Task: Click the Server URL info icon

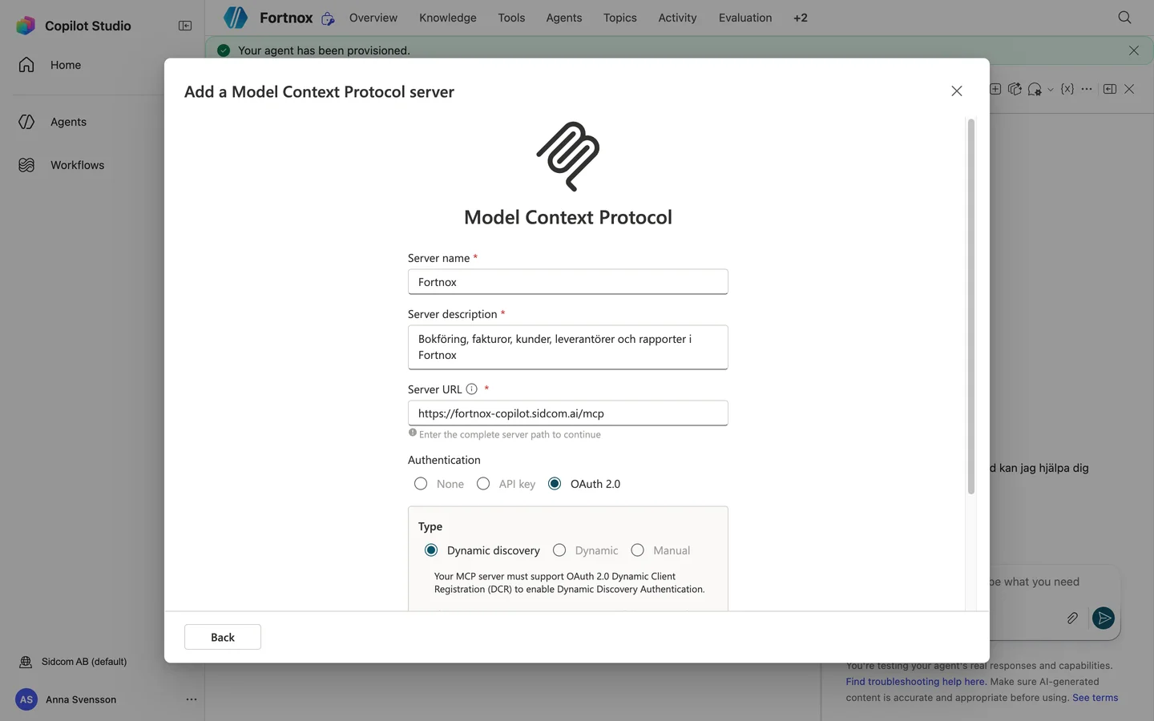Action: (x=472, y=389)
